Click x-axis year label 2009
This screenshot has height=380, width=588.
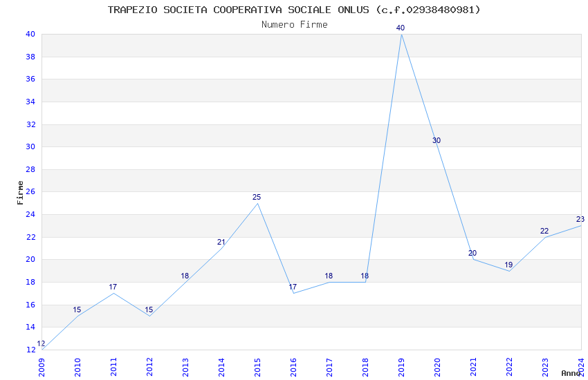coord(42,367)
